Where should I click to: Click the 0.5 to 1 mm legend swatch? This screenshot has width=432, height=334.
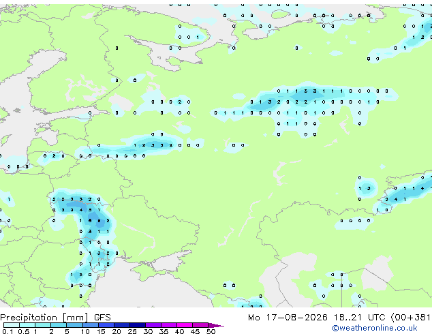[x=27, y=325]
